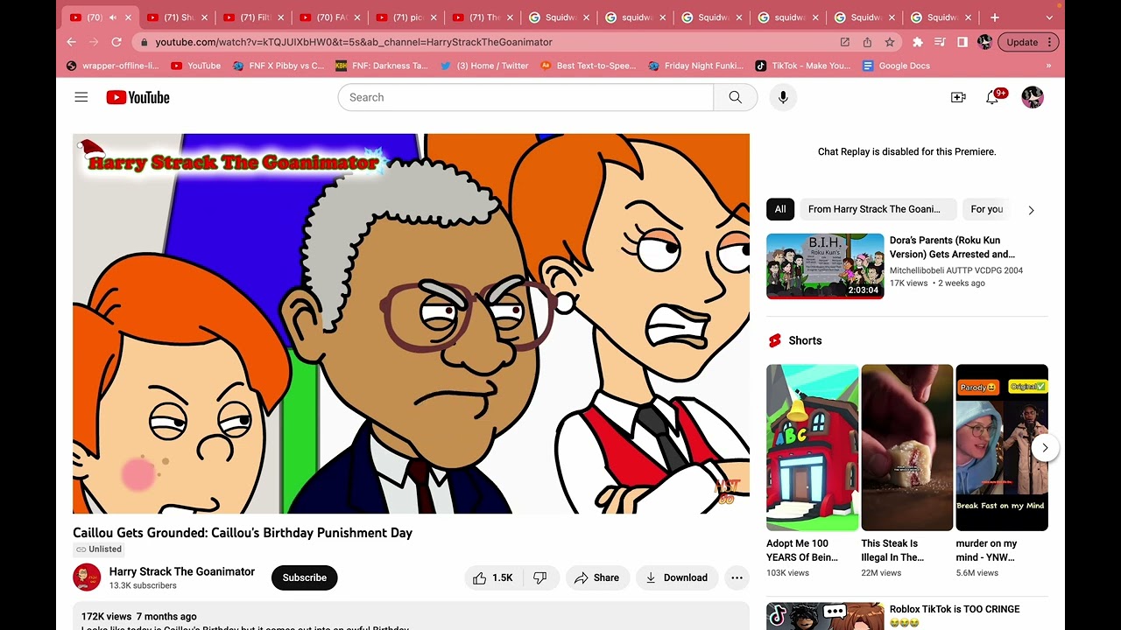Open 'Friday Night Funki...' bookmark
This screenshot has width=1121, height=630.
[x=695, y=66]
